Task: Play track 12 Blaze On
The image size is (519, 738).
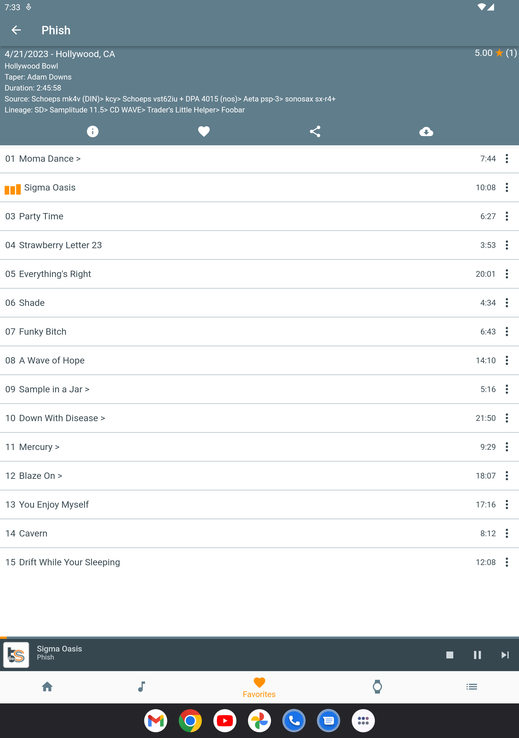Action: click(x=259, y=476)
